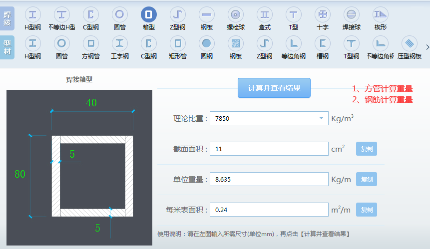Select welded 不等边H型 section icon
This screenshot has height=249, width=430.
[x=62, y=14]
